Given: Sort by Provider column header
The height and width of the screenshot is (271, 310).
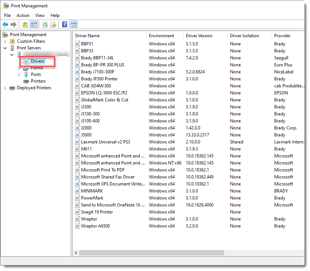Looking at the screenshot, I should [x=288, y=36].
